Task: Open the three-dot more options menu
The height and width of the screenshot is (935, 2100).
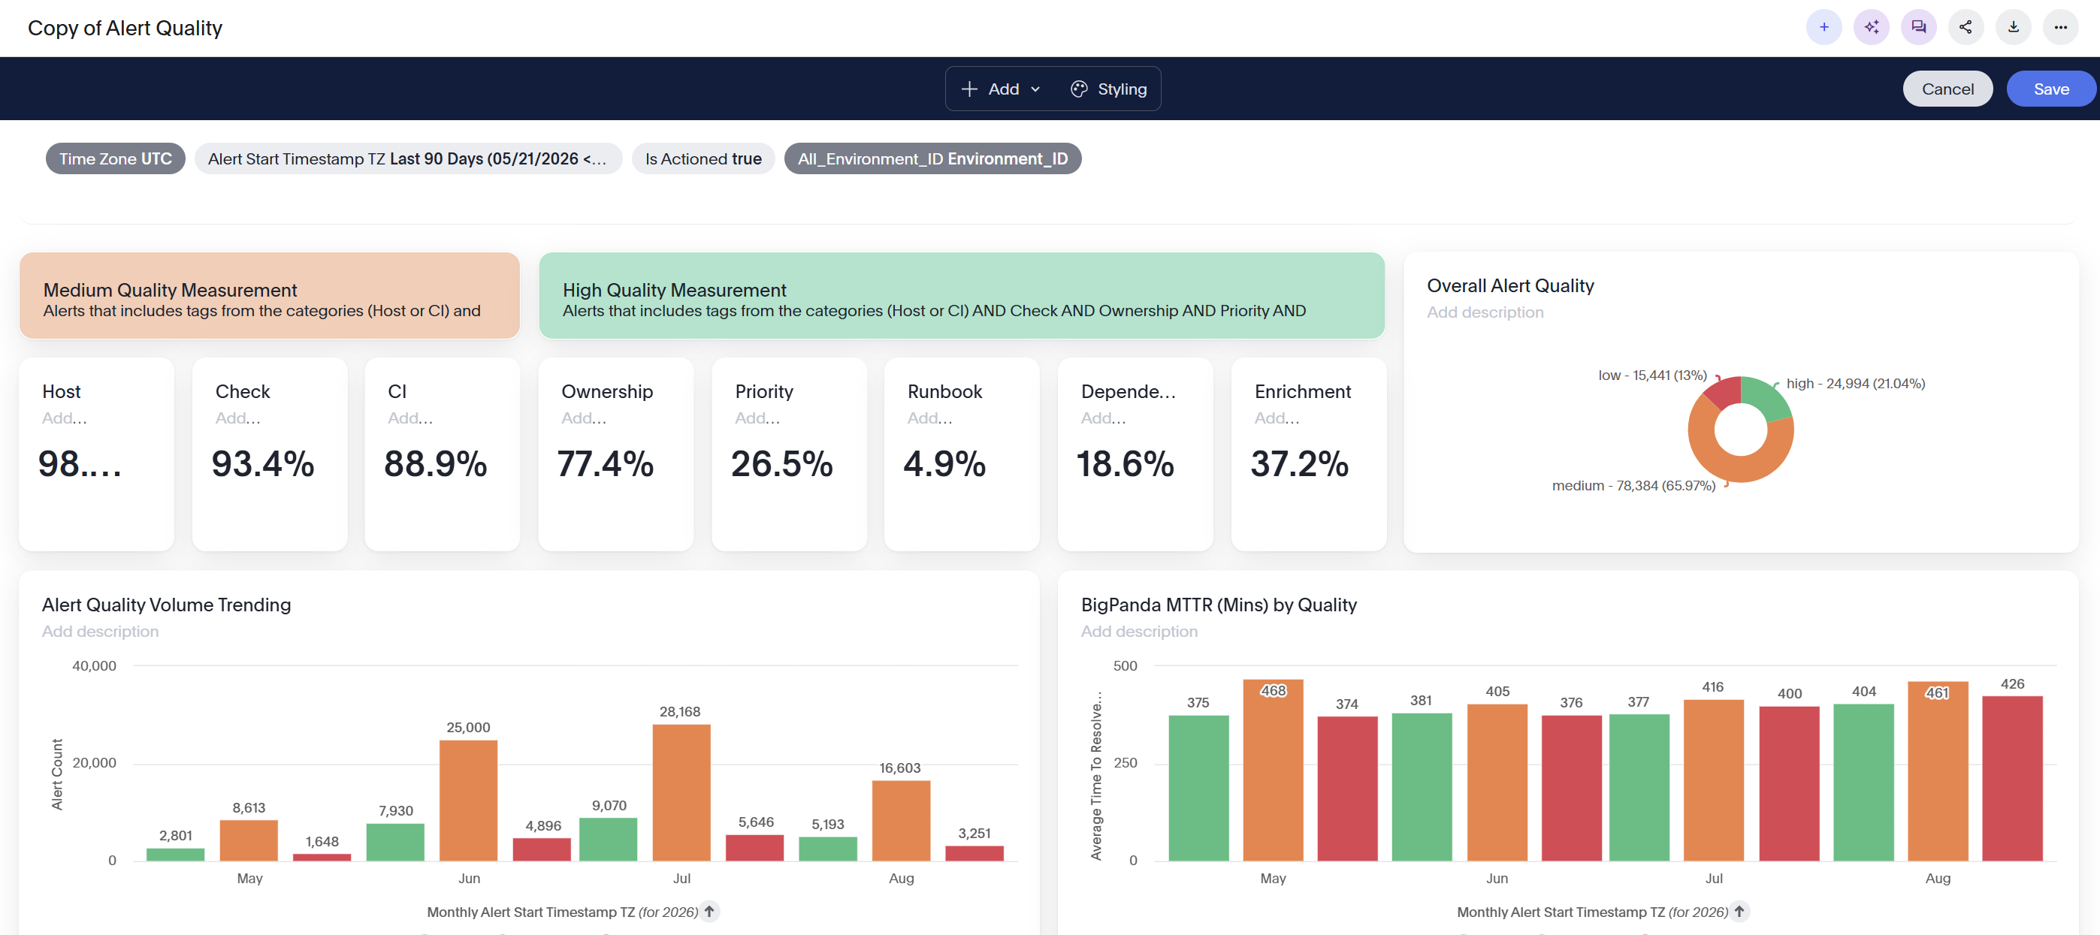Action: (2060, 27)
